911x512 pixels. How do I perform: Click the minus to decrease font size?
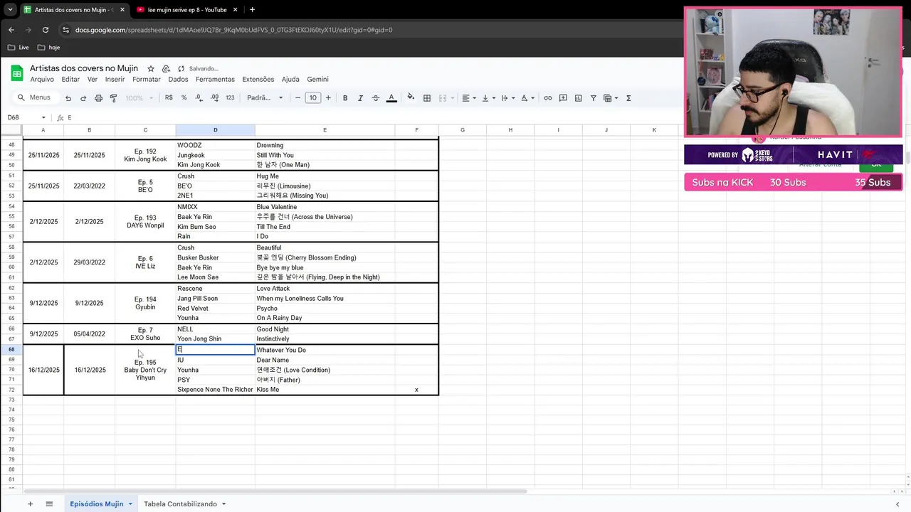click(x=298, y=98)
